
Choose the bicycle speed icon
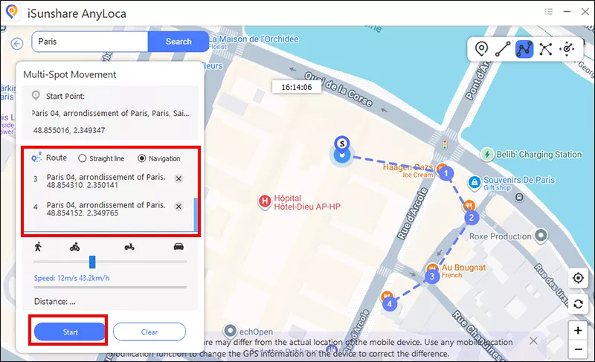(74, 247)
